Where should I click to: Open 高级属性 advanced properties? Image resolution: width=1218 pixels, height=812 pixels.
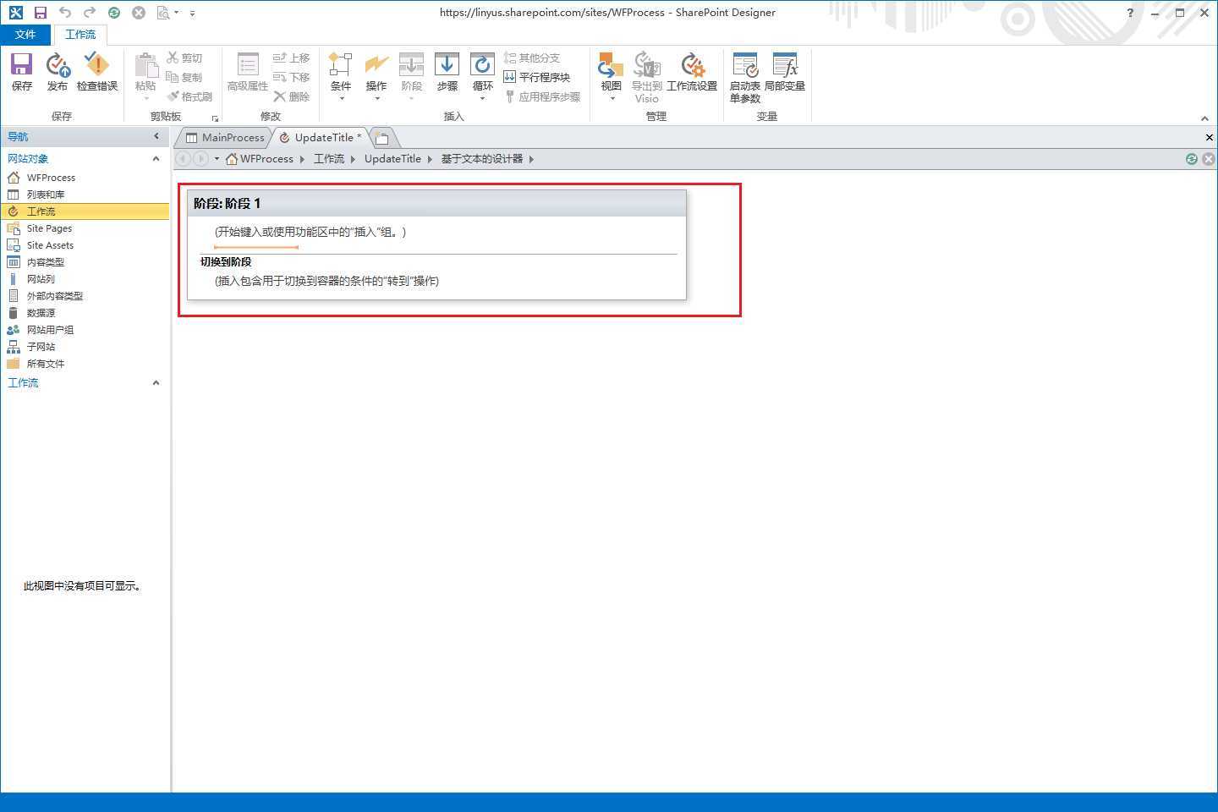(248, 72)
